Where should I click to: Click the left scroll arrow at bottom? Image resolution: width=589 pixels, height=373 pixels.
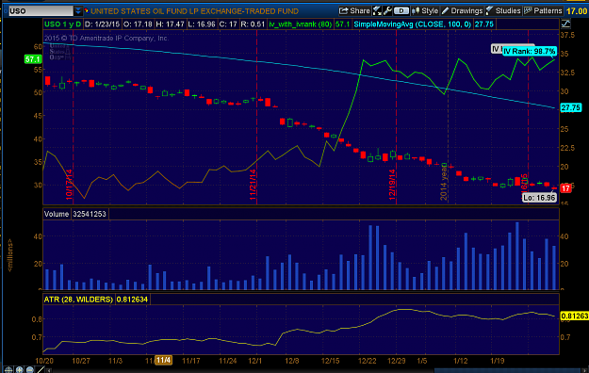48,370
